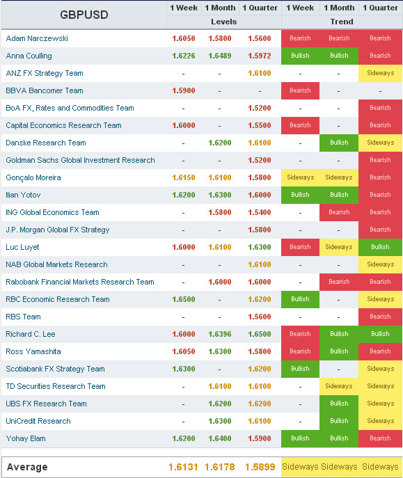The image size is (403, 478).
Task: Click the 1 Quarter column under Trend
Action: (380, 8)
